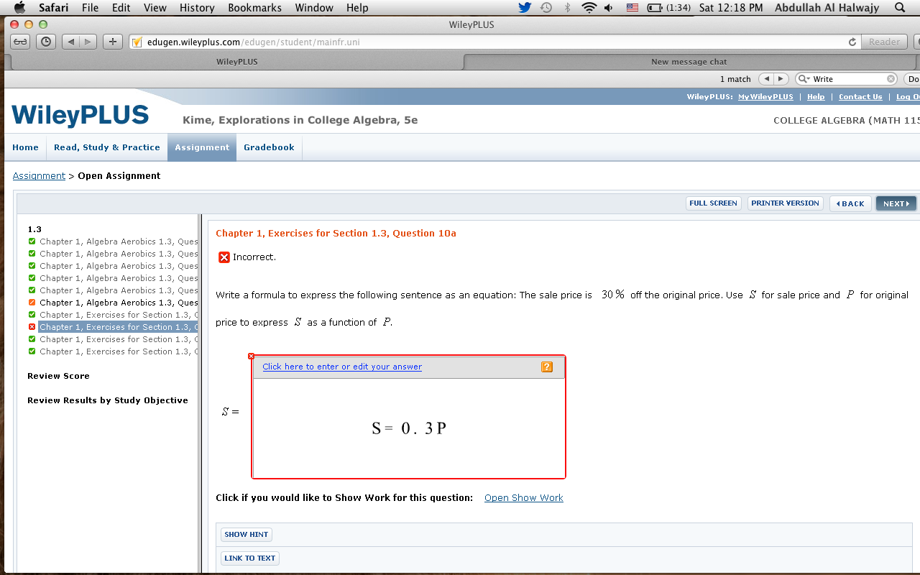Go to the Home tab
This screenshot has width=920, height=575.
pyautogui.click(x=25, y=147)
